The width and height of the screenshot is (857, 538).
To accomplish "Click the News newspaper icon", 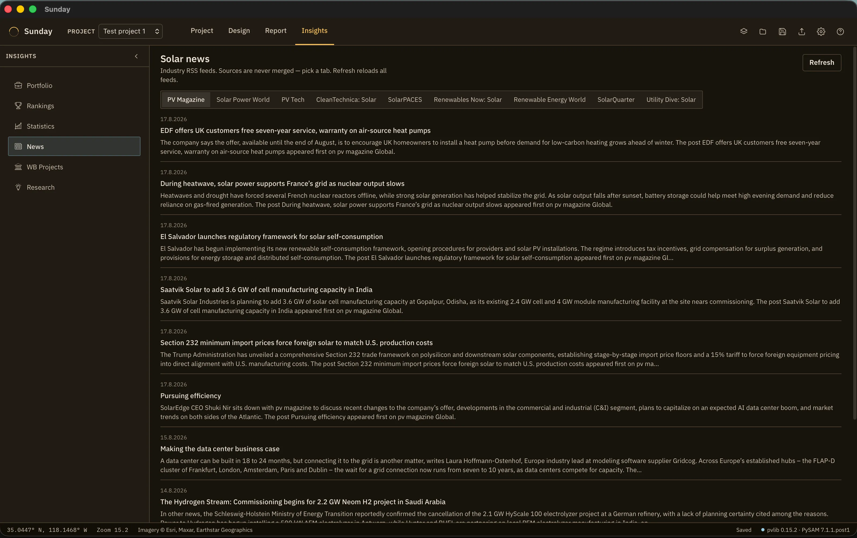I will coord(18,146).
